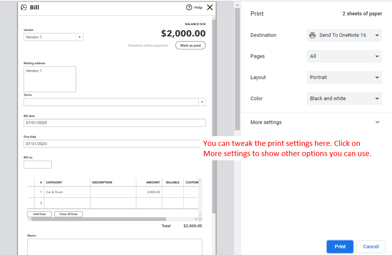This screenshot has width=392, height=255.
Task: Click the table scrollbar down arrow
Action: 200,215
